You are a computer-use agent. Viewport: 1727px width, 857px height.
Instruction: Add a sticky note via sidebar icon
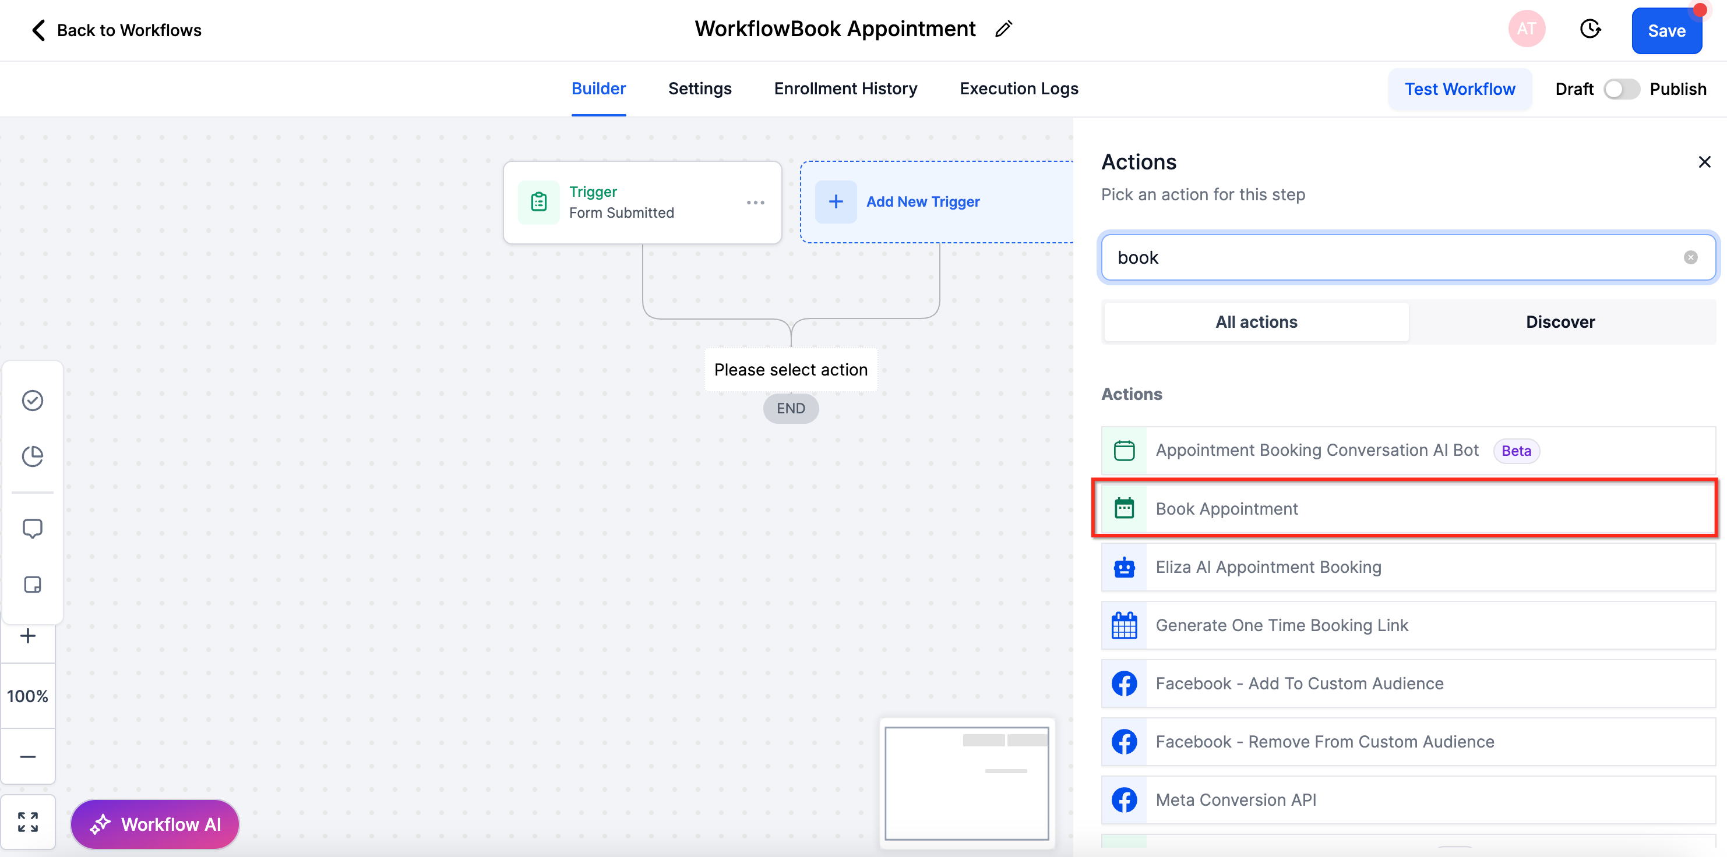pyautogui.click(x=32, y=585)
